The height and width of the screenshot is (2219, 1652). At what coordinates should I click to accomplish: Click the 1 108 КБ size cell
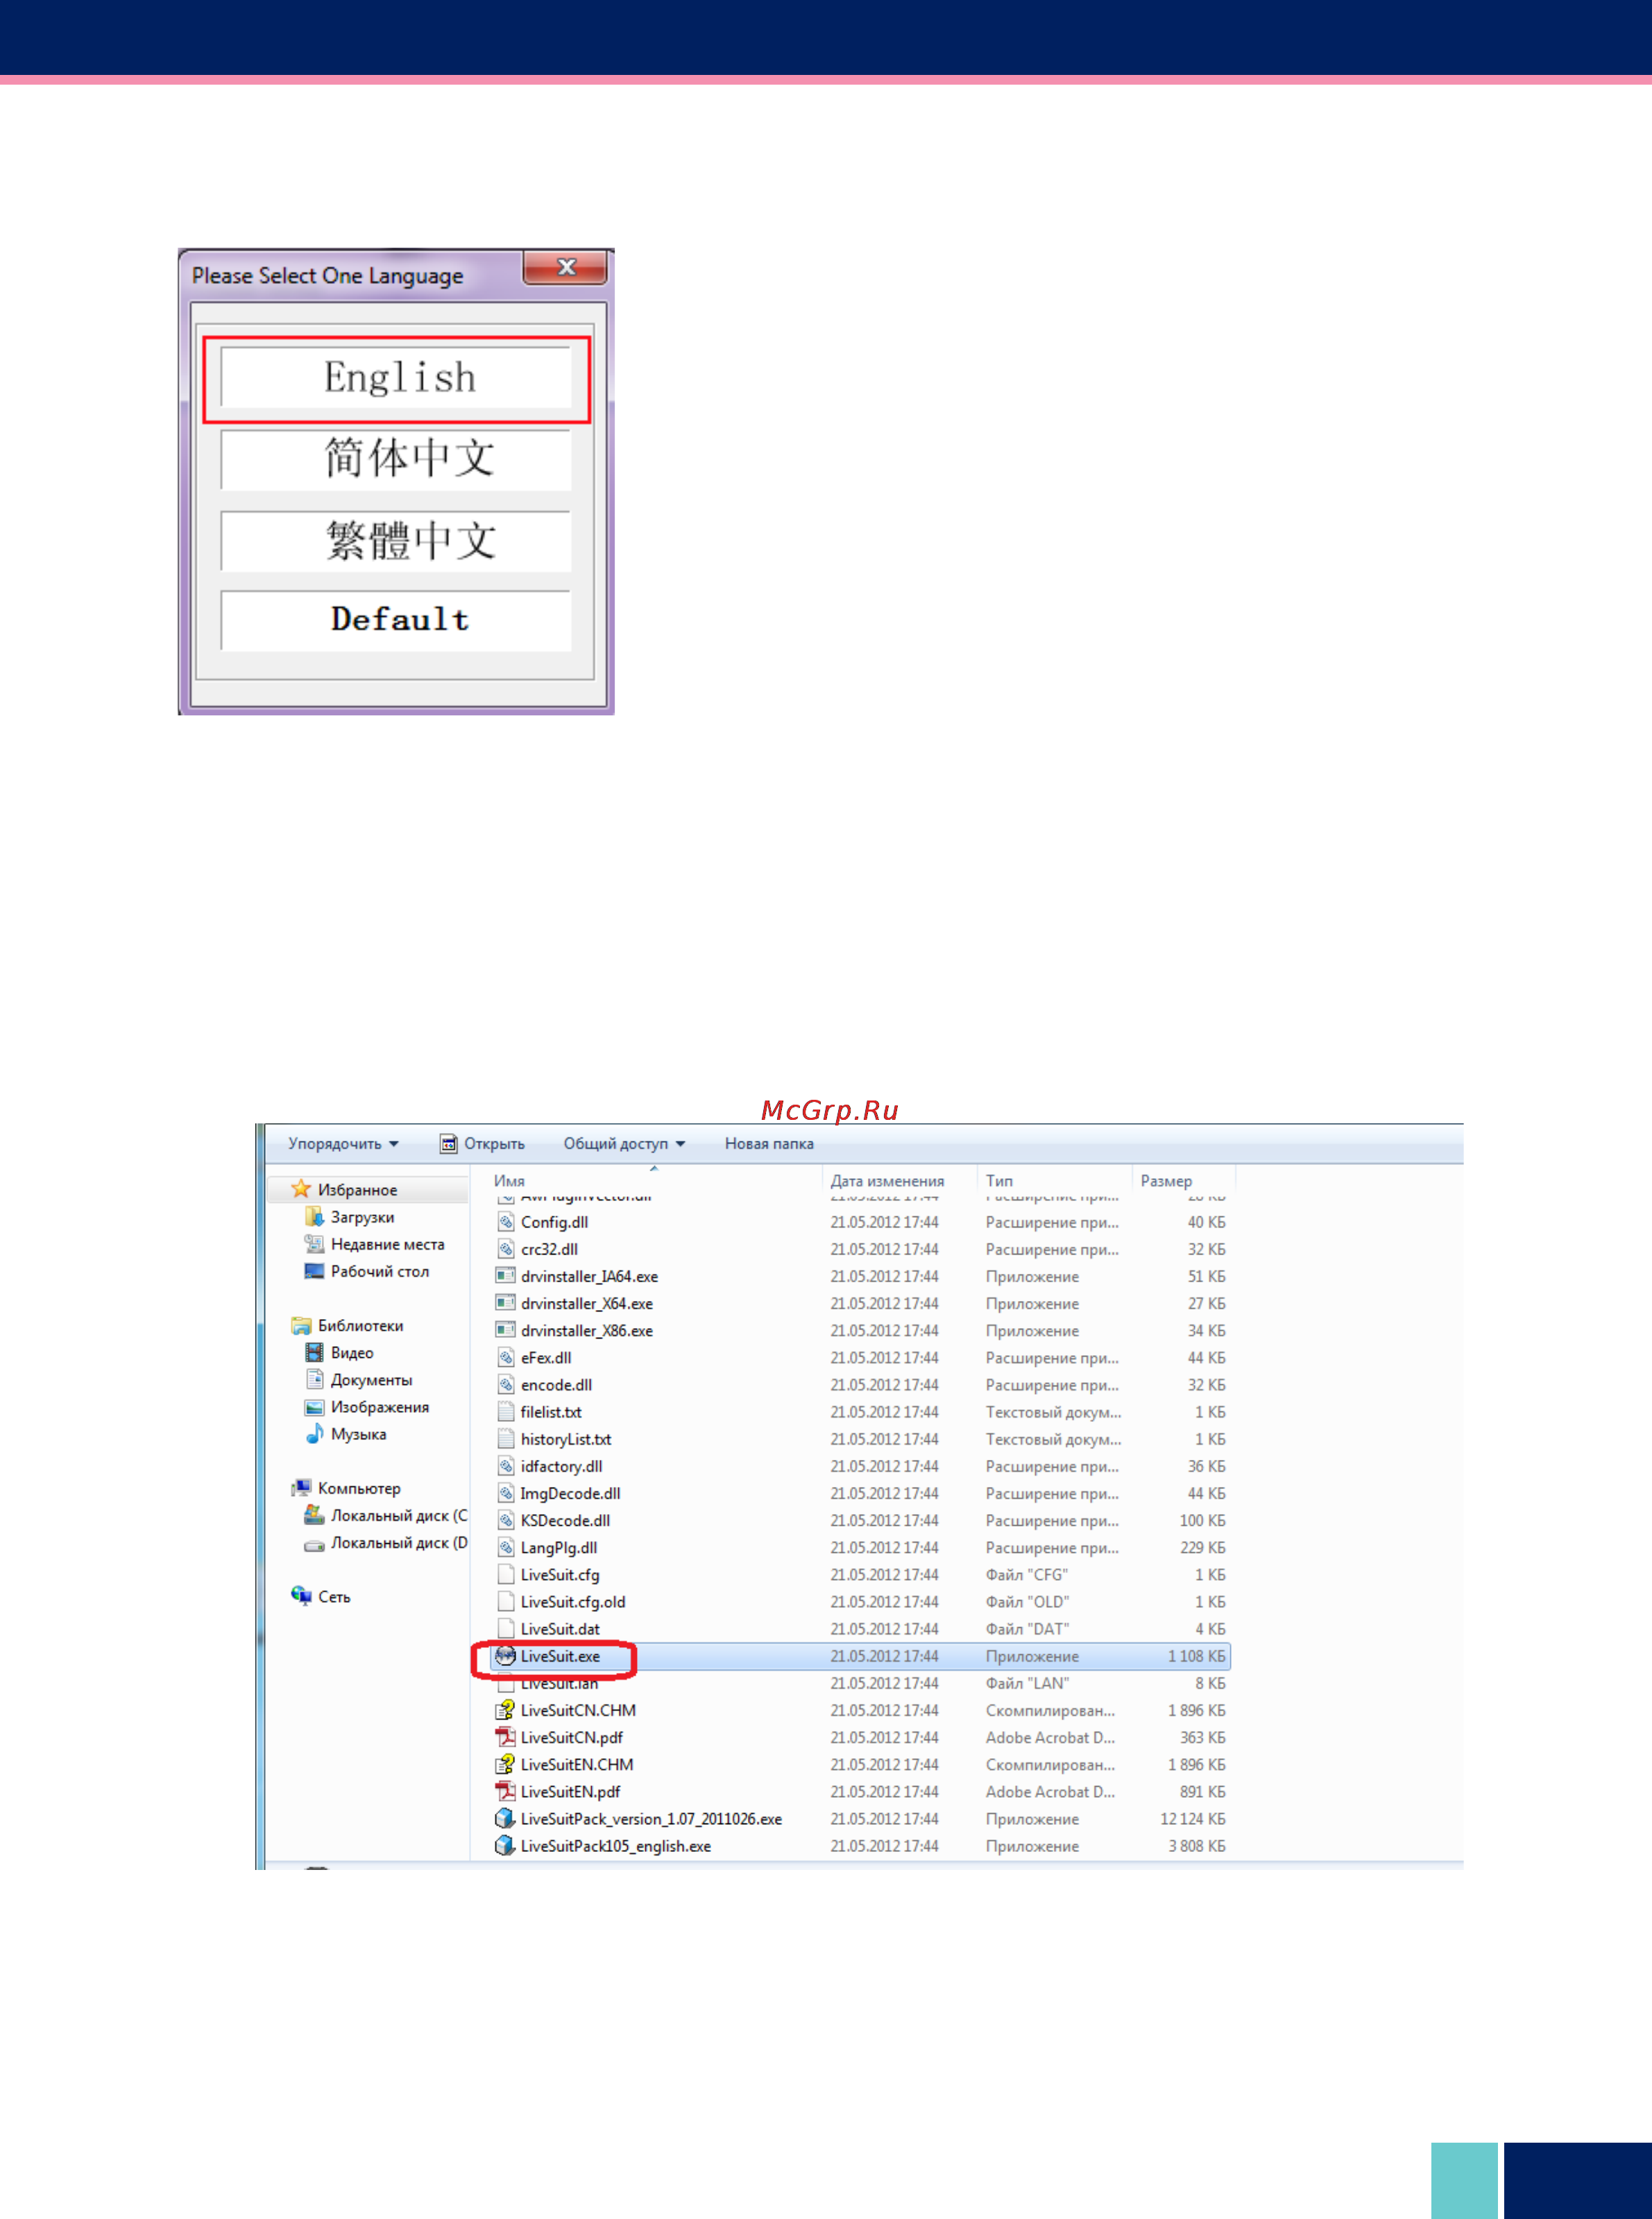pyautogui.click(x=1196, y=1656)
